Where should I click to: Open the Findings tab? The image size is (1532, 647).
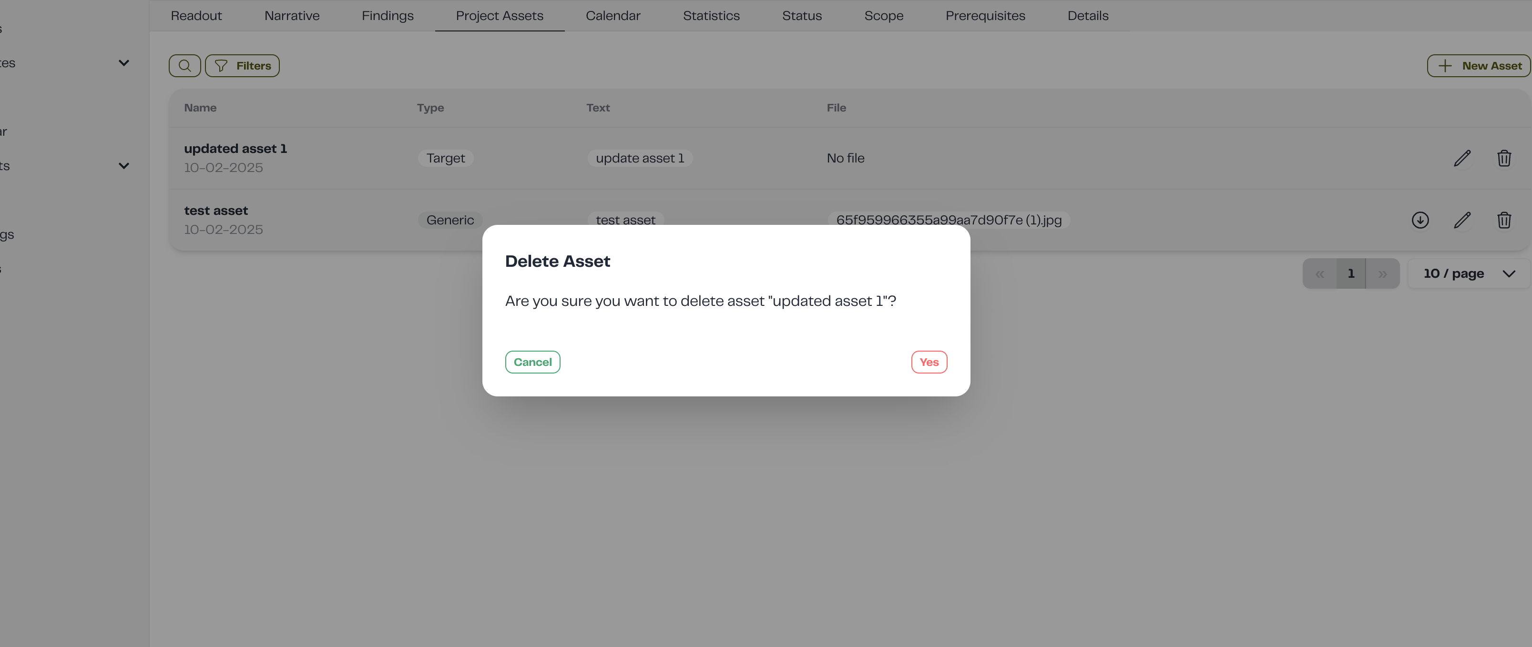click(388, 15)
